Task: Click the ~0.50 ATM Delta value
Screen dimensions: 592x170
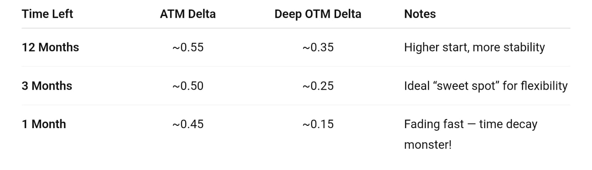Action: pos(188,86)
